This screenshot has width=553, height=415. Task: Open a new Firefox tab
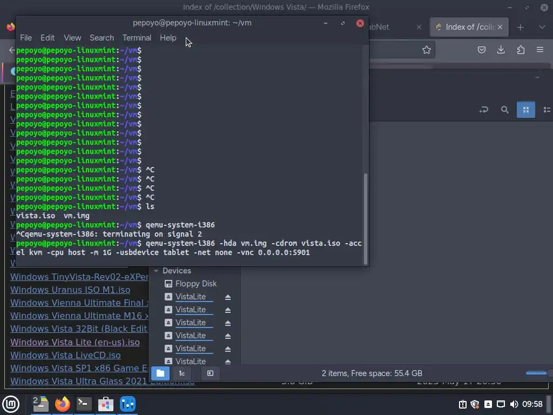(520, 27)
